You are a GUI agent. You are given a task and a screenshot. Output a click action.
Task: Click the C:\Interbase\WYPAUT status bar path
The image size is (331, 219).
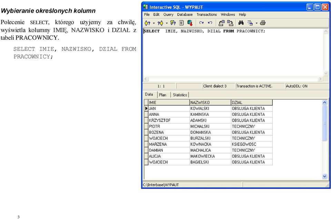pyautogui.click(x=161, y=185)
